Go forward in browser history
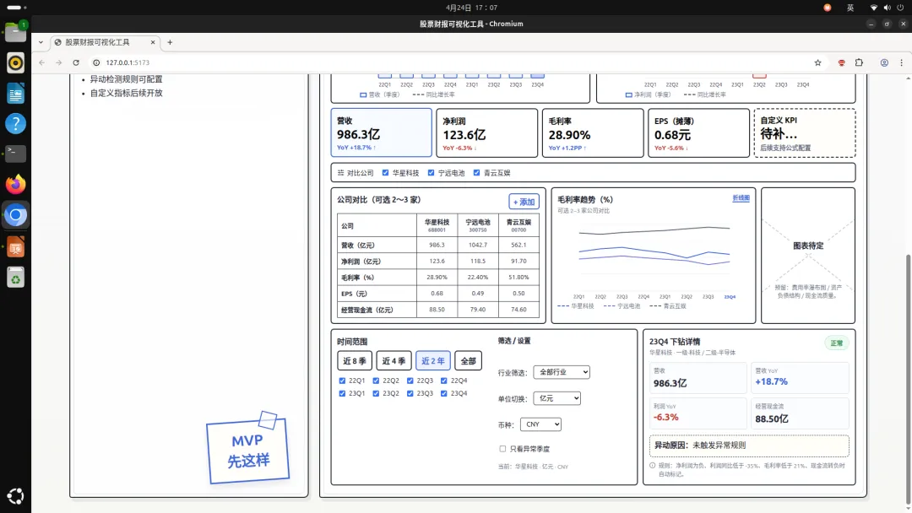 pyautogui.click(x=59, y=62)
